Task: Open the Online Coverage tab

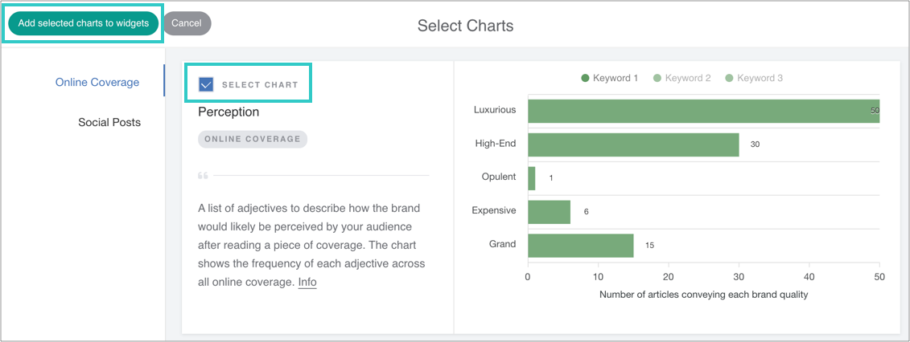Action: click(x=97, y=82)
